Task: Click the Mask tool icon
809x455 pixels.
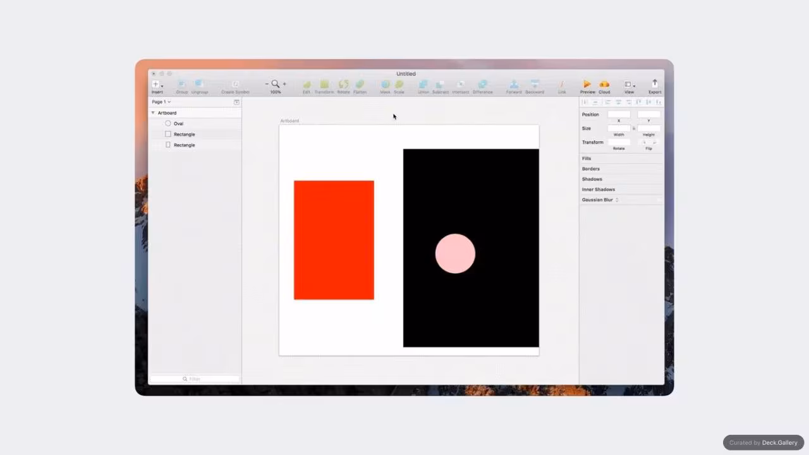Action: (385, 84)
